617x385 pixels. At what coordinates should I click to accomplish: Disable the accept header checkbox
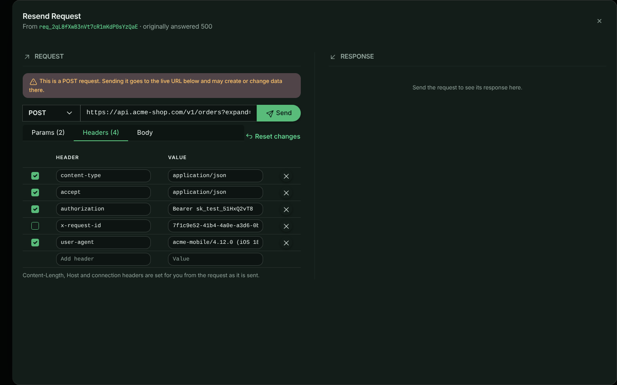(35, 192)
